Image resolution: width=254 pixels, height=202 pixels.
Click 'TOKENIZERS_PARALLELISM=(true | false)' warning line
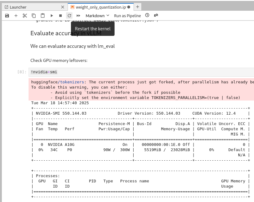(x=196, y=98)
